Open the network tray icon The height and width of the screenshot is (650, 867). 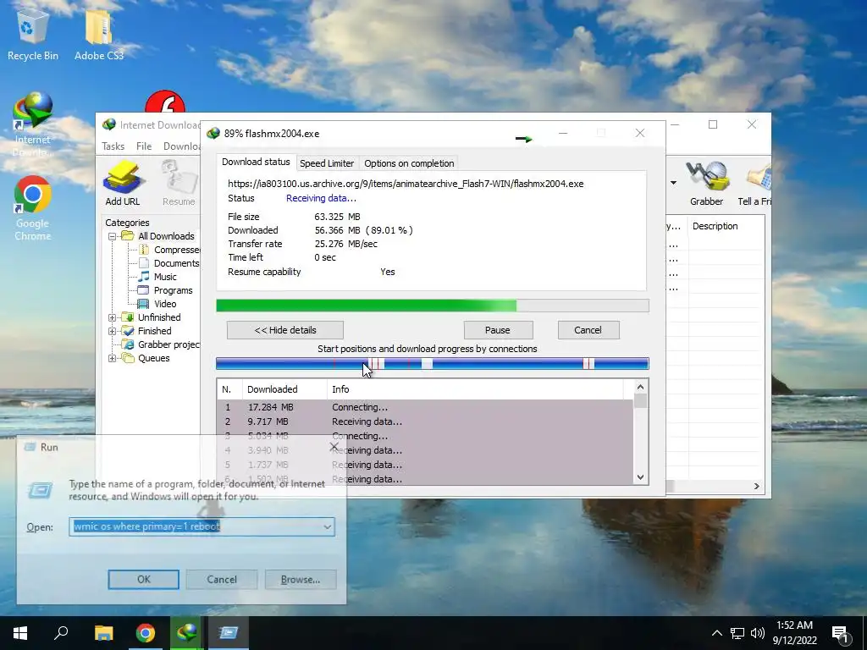[737, 633]
